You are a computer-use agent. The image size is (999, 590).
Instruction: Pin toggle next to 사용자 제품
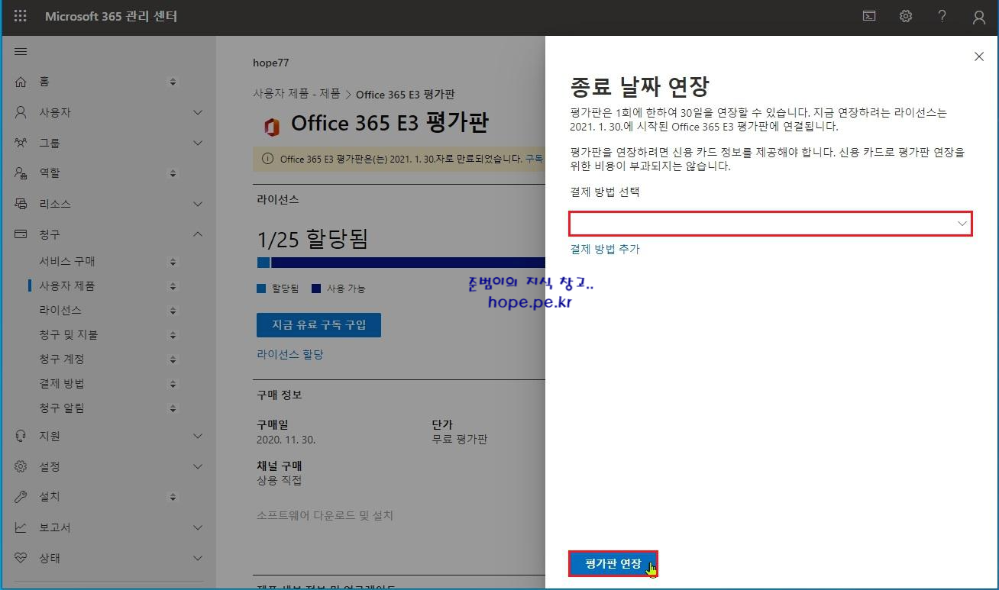coord(173,286)
